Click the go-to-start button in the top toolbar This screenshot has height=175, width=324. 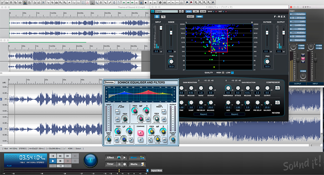124,3
